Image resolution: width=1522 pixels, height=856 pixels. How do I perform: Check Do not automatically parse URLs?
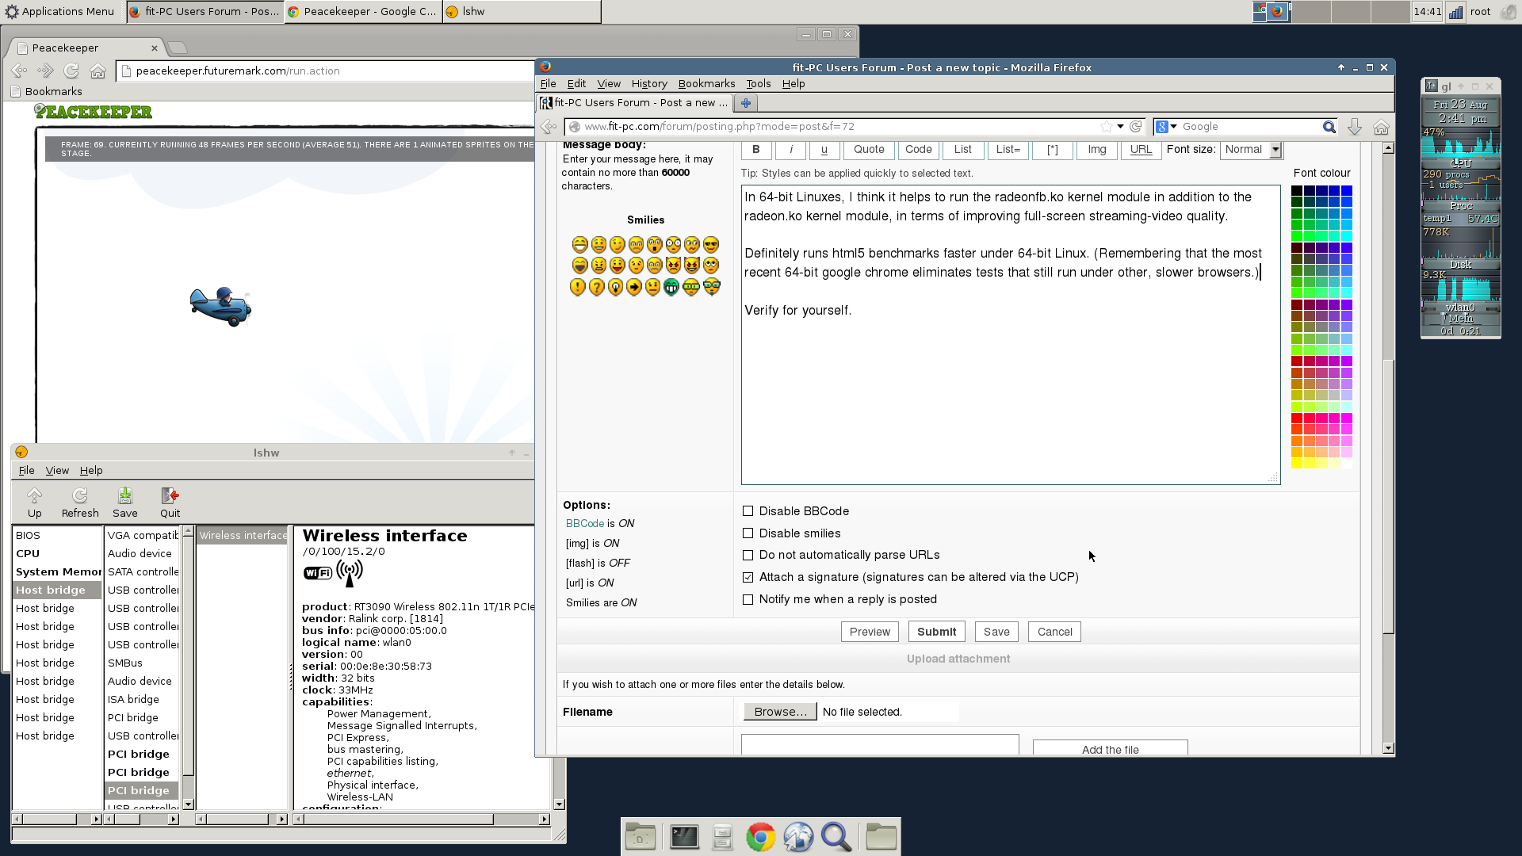[x=748, y=555]
